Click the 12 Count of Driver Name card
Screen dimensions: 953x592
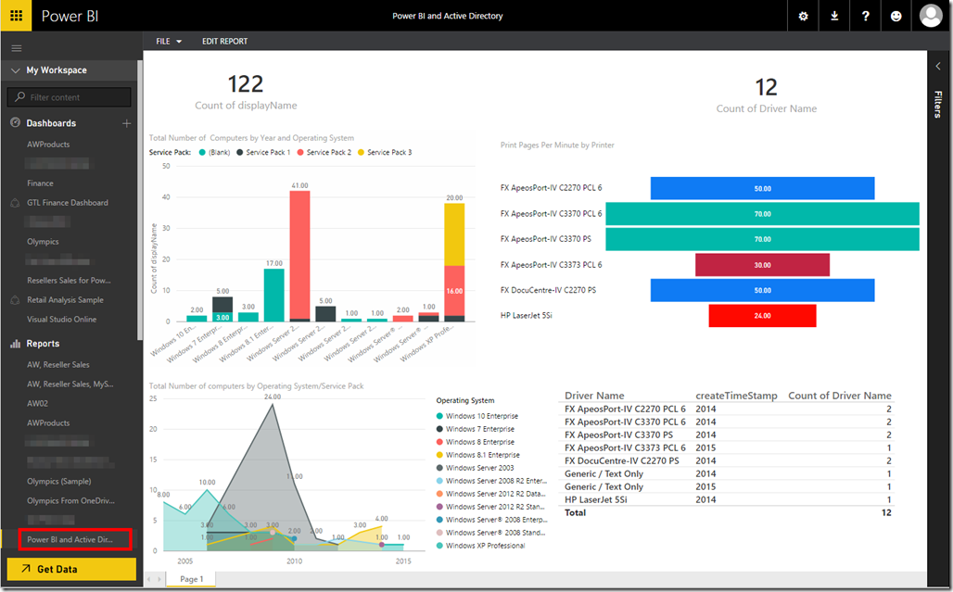point(766,95)
